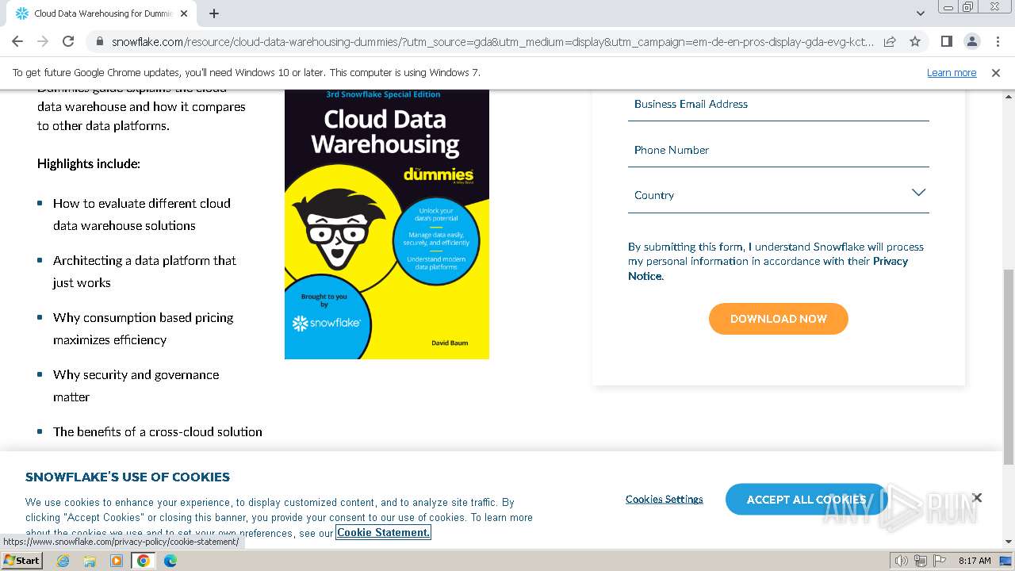Open the tab search chevron
The image size is (1015, 571).
(x=920, y=13)
